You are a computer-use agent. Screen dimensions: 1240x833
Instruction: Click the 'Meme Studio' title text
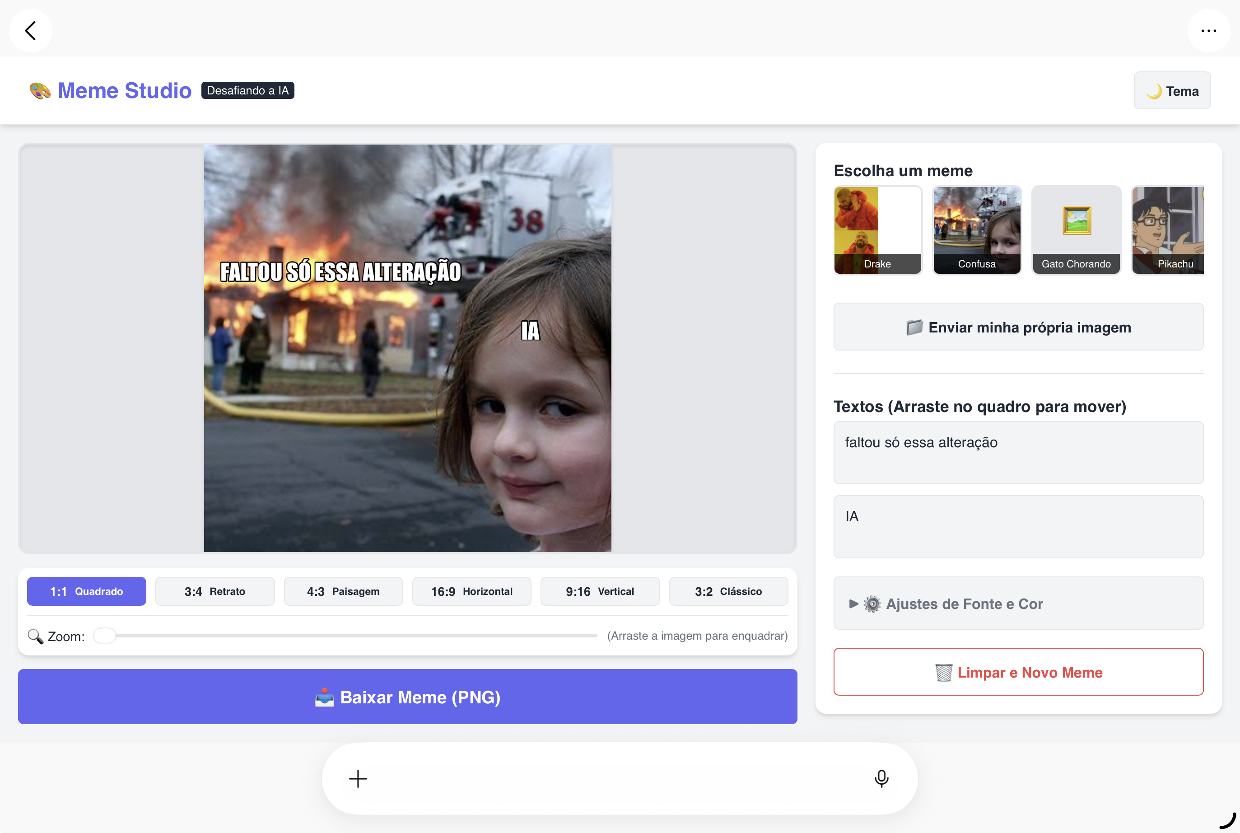[x=124, y=91]
